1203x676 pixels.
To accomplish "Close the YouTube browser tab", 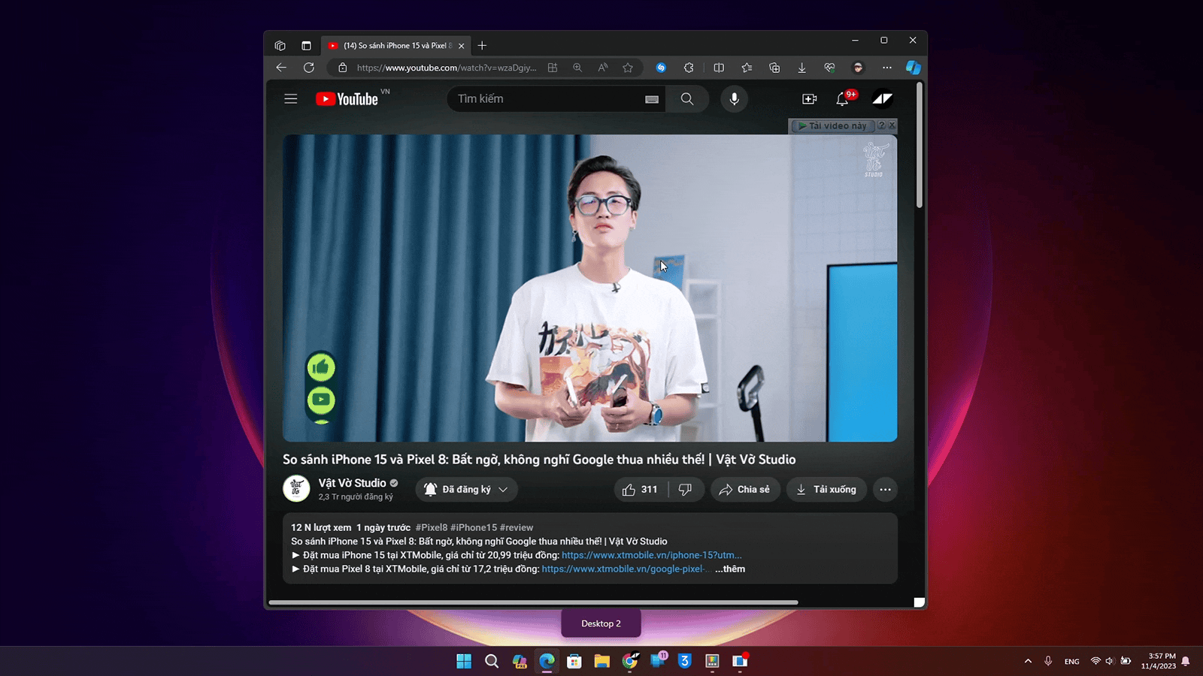I will (x=461, y=46).
